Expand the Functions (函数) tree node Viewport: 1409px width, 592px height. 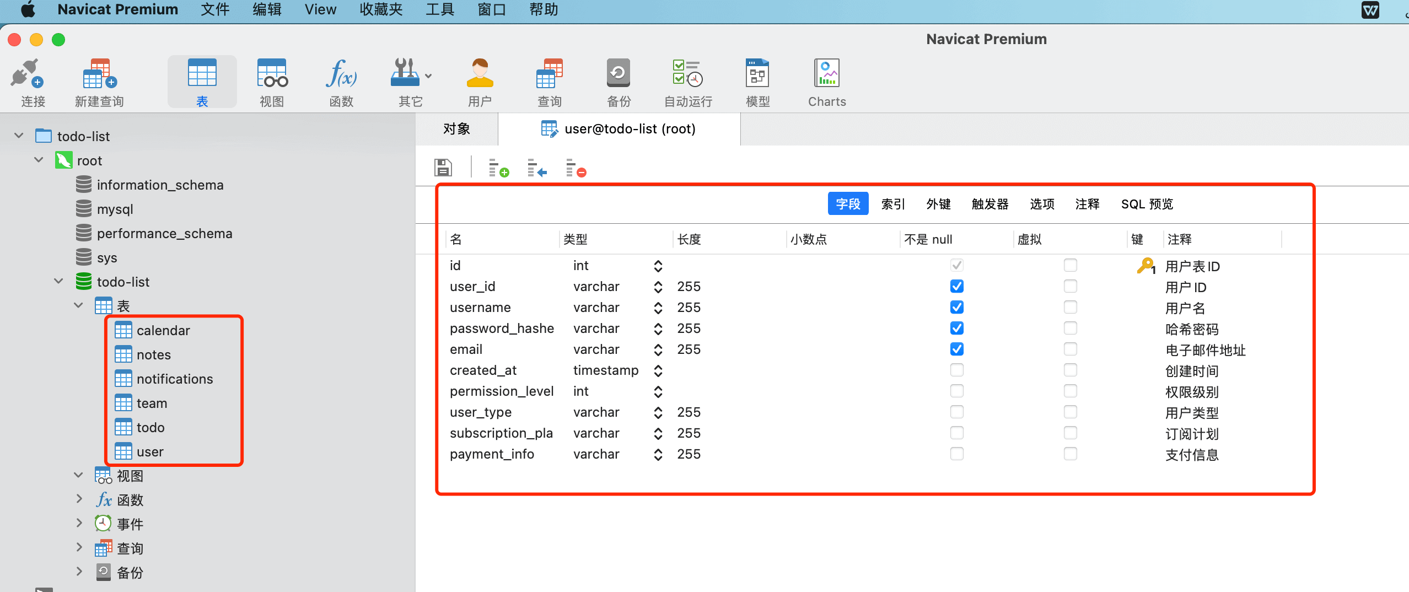click(x=79, y=499)
